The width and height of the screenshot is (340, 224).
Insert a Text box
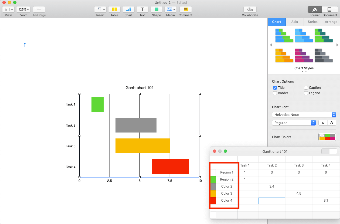(x=142, y=9)
